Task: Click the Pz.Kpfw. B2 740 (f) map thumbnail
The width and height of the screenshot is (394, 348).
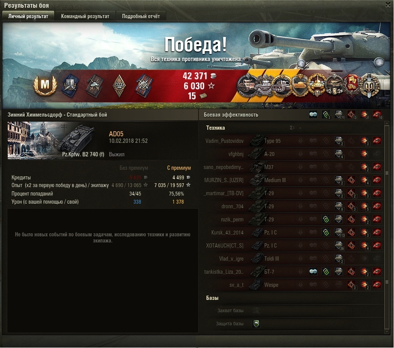Action: [57, 140]
